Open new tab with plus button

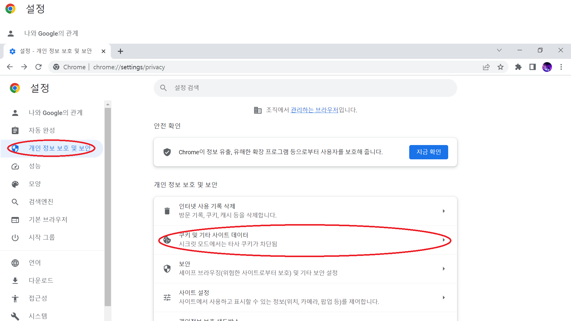coord(120,51)
